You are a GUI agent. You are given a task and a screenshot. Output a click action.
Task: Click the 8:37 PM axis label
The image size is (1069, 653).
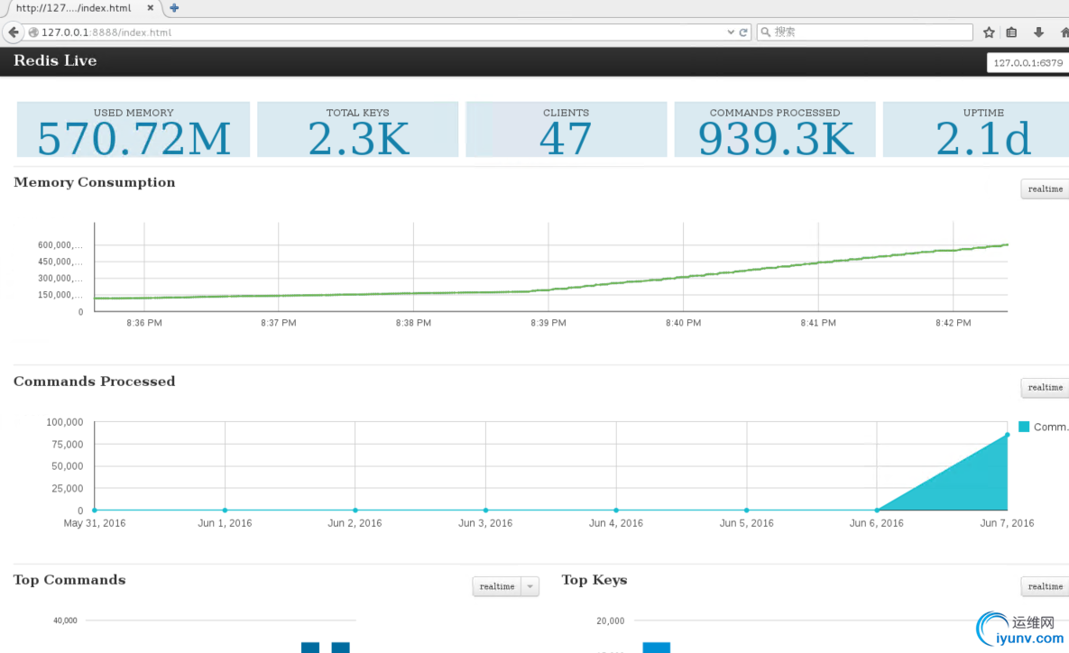tap(279, 323)
